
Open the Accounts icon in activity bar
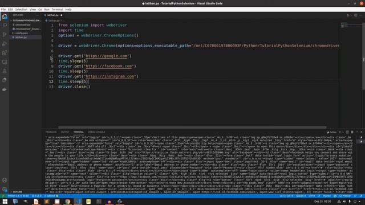5,180
